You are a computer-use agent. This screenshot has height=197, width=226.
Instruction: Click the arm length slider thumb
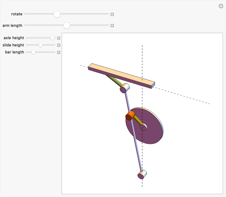(x=67, y=26)
